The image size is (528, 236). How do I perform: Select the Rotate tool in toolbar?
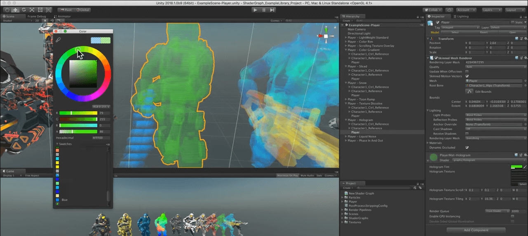point(23,9)
